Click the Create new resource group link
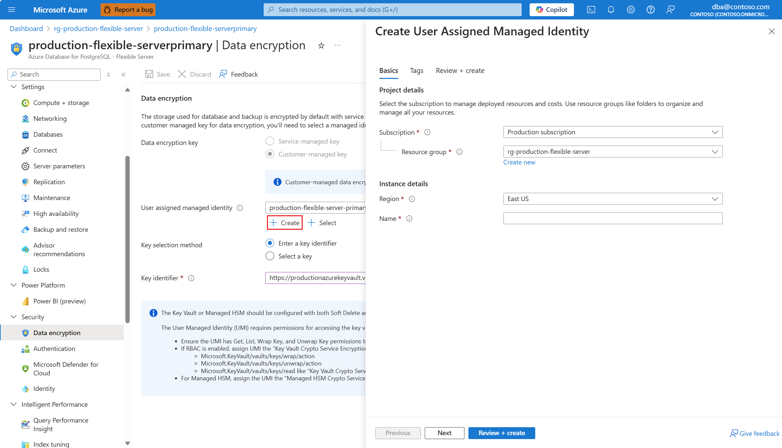Viewport: 782px width, 448px height. pos(519,162)
